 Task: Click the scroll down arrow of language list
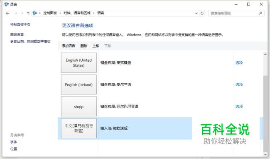tap(265, 154)
